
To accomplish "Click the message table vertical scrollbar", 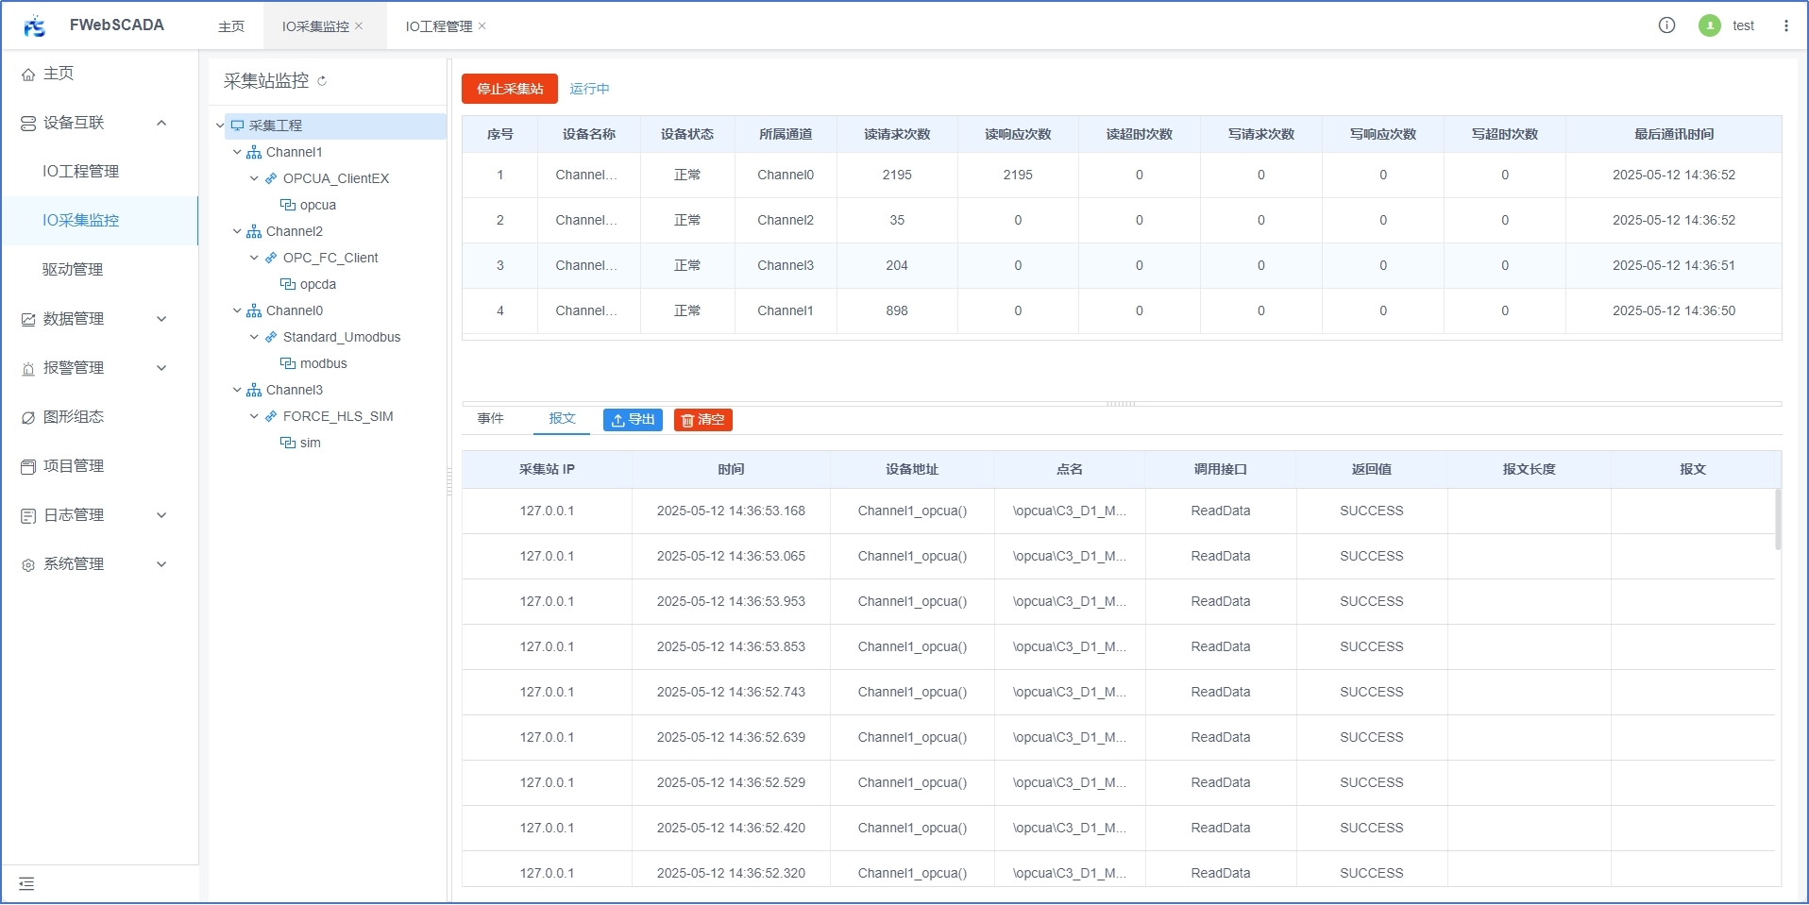I will tap(1778, 519).
